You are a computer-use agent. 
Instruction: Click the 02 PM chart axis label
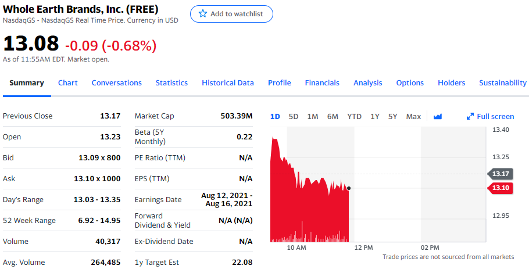tap(430, 247)
